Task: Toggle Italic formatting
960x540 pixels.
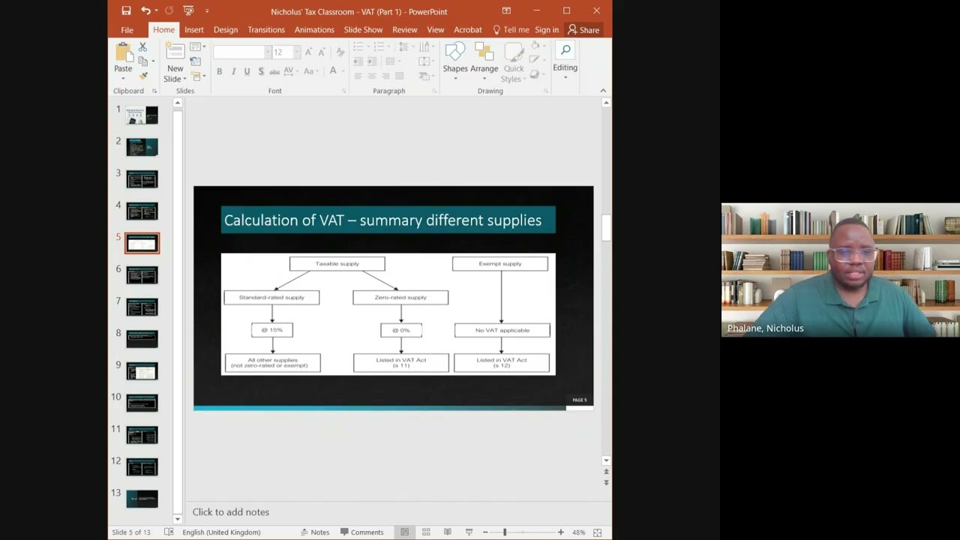Action: [233, 72]
